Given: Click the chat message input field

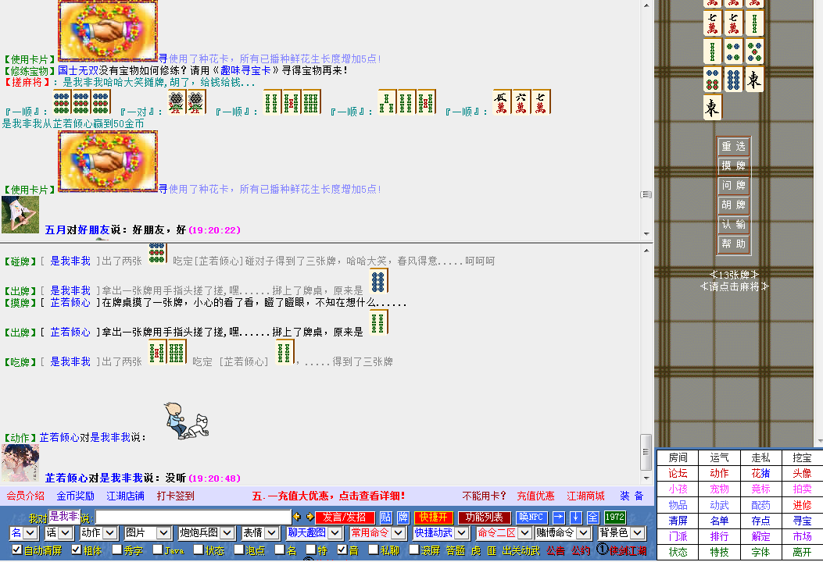Looking at the screenshot, I should click(193, 518).
